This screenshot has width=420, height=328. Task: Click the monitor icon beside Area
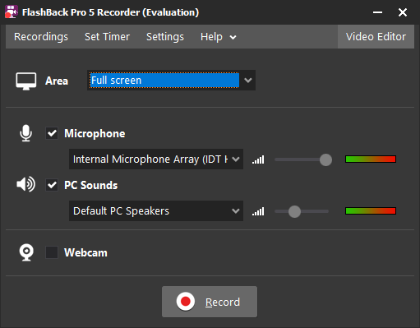click(x=26, y=81)
